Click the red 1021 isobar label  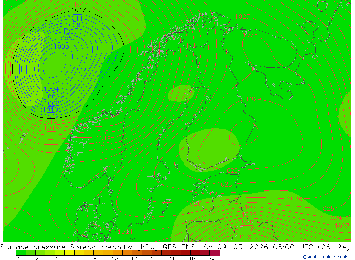coord(101,151)
